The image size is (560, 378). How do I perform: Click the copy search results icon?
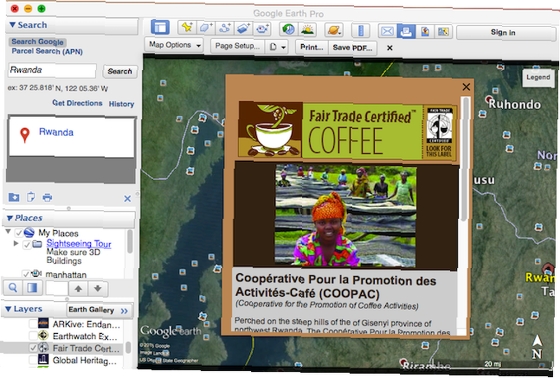click(31, 197)
